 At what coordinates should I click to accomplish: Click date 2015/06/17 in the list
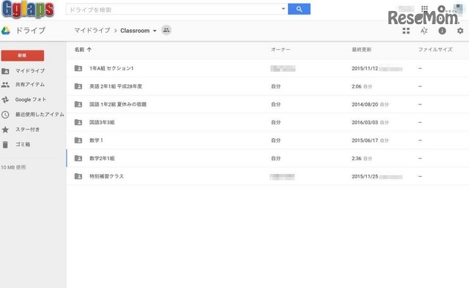pos(365,140)
